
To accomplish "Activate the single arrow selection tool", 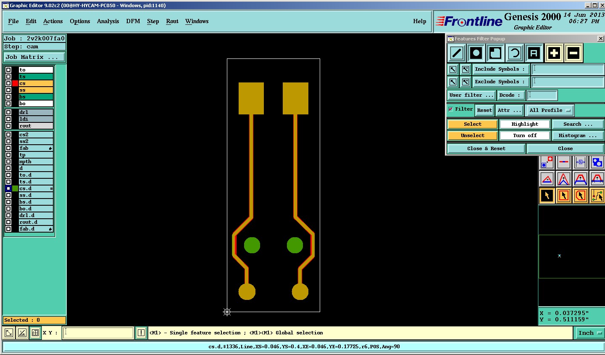I will pyautogui.click(x=547, y=196).
